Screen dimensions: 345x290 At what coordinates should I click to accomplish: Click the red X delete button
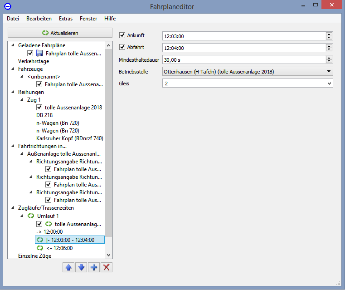tap(107, 267)
